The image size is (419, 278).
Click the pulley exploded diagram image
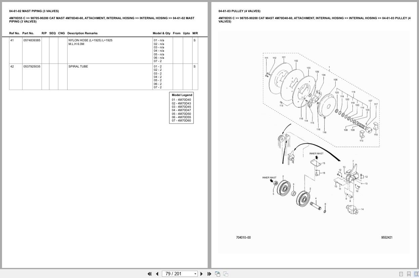click(314, 142)
